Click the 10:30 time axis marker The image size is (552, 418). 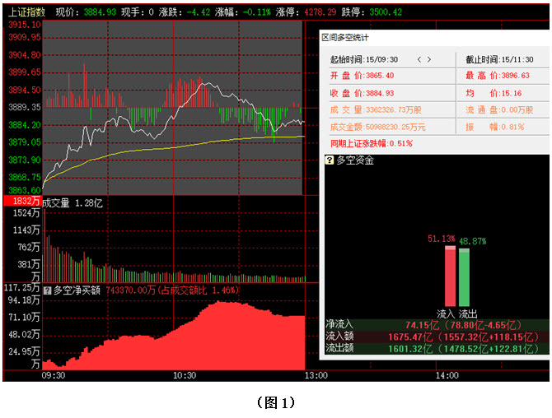(185, 375)
